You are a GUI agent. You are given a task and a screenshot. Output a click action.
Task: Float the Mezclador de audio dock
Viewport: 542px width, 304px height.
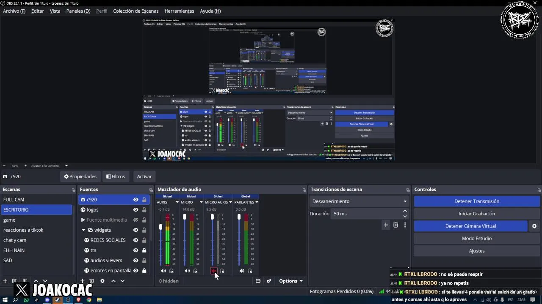304,190
